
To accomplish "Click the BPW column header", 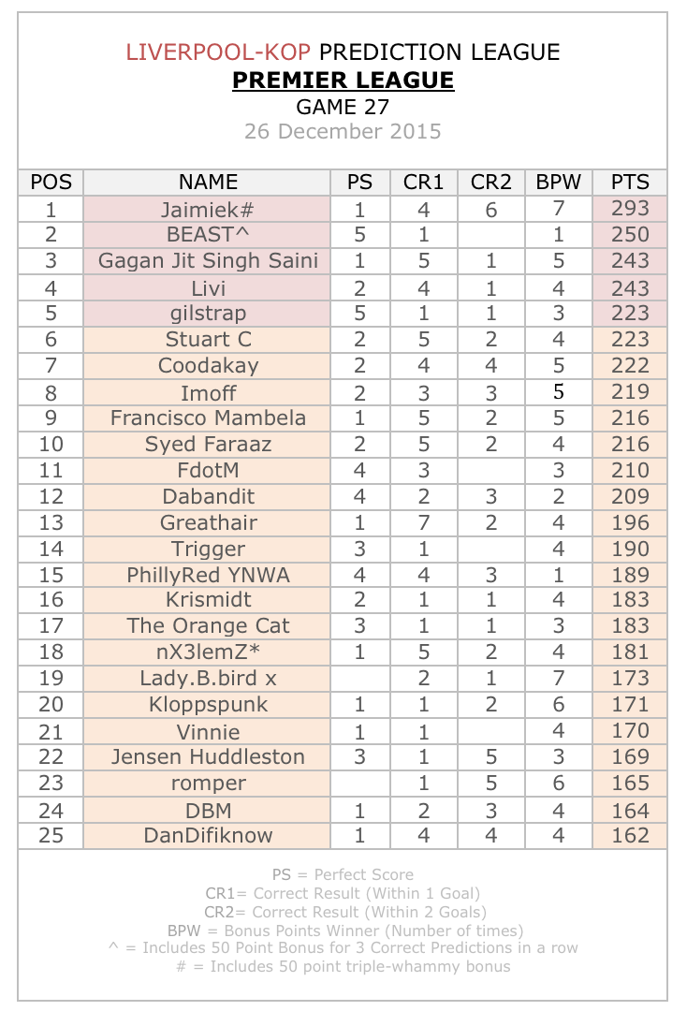I will [x=558, y=182].
